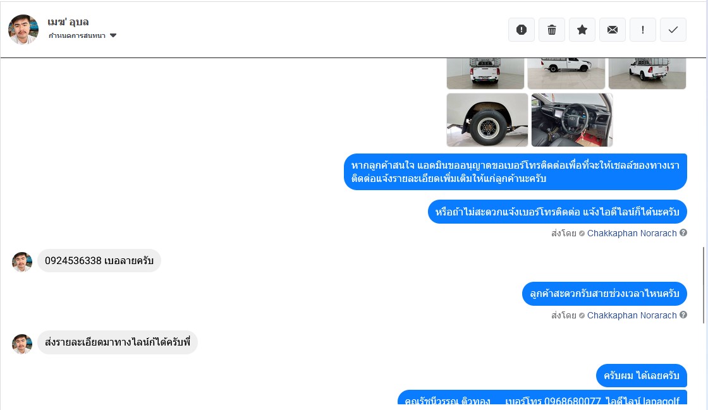Open the profile picture in the header

[23, 29]
